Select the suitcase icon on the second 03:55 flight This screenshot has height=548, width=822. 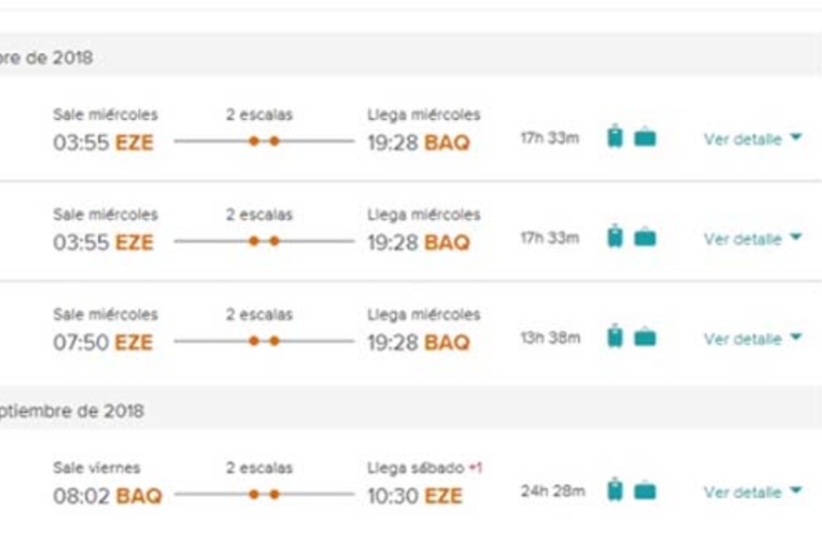pos(615,237)
